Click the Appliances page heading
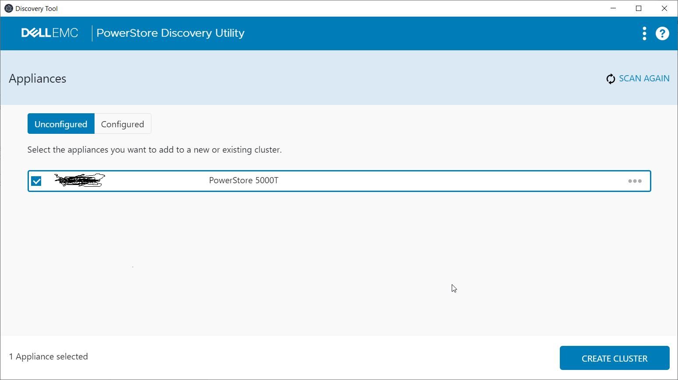 click(x=38, y=79)
